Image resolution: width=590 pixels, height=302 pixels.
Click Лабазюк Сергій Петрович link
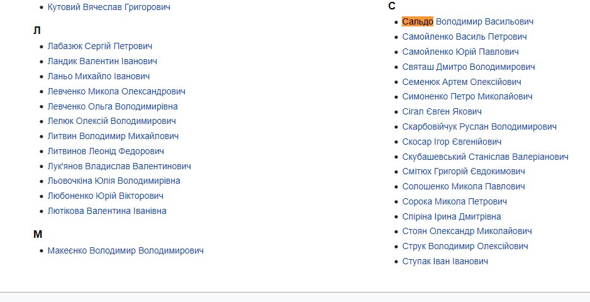99,46
